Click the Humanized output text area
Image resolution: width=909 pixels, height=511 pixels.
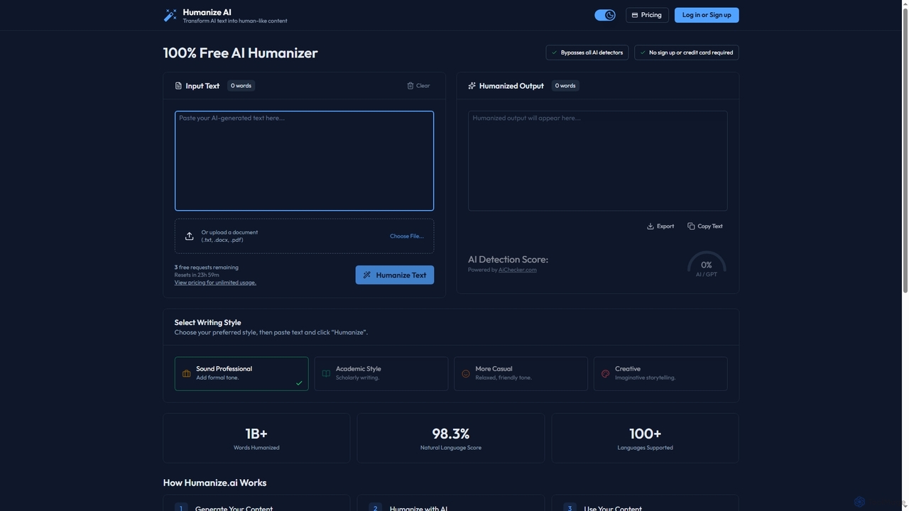click(x=598, y=160)
